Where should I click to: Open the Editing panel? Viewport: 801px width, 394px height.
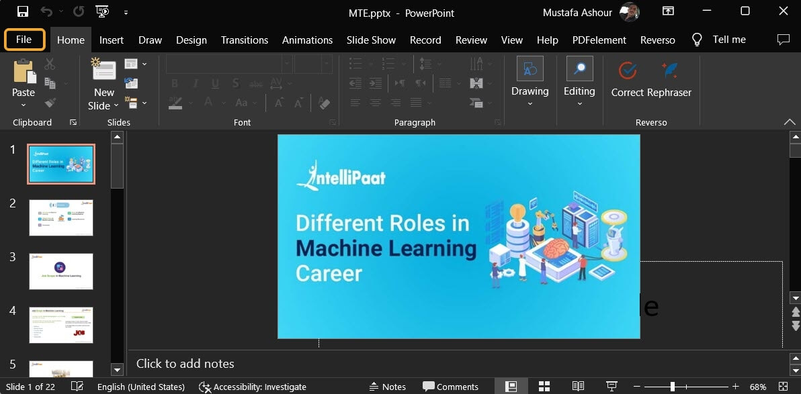pyautogui.click(x=579, y=81)
